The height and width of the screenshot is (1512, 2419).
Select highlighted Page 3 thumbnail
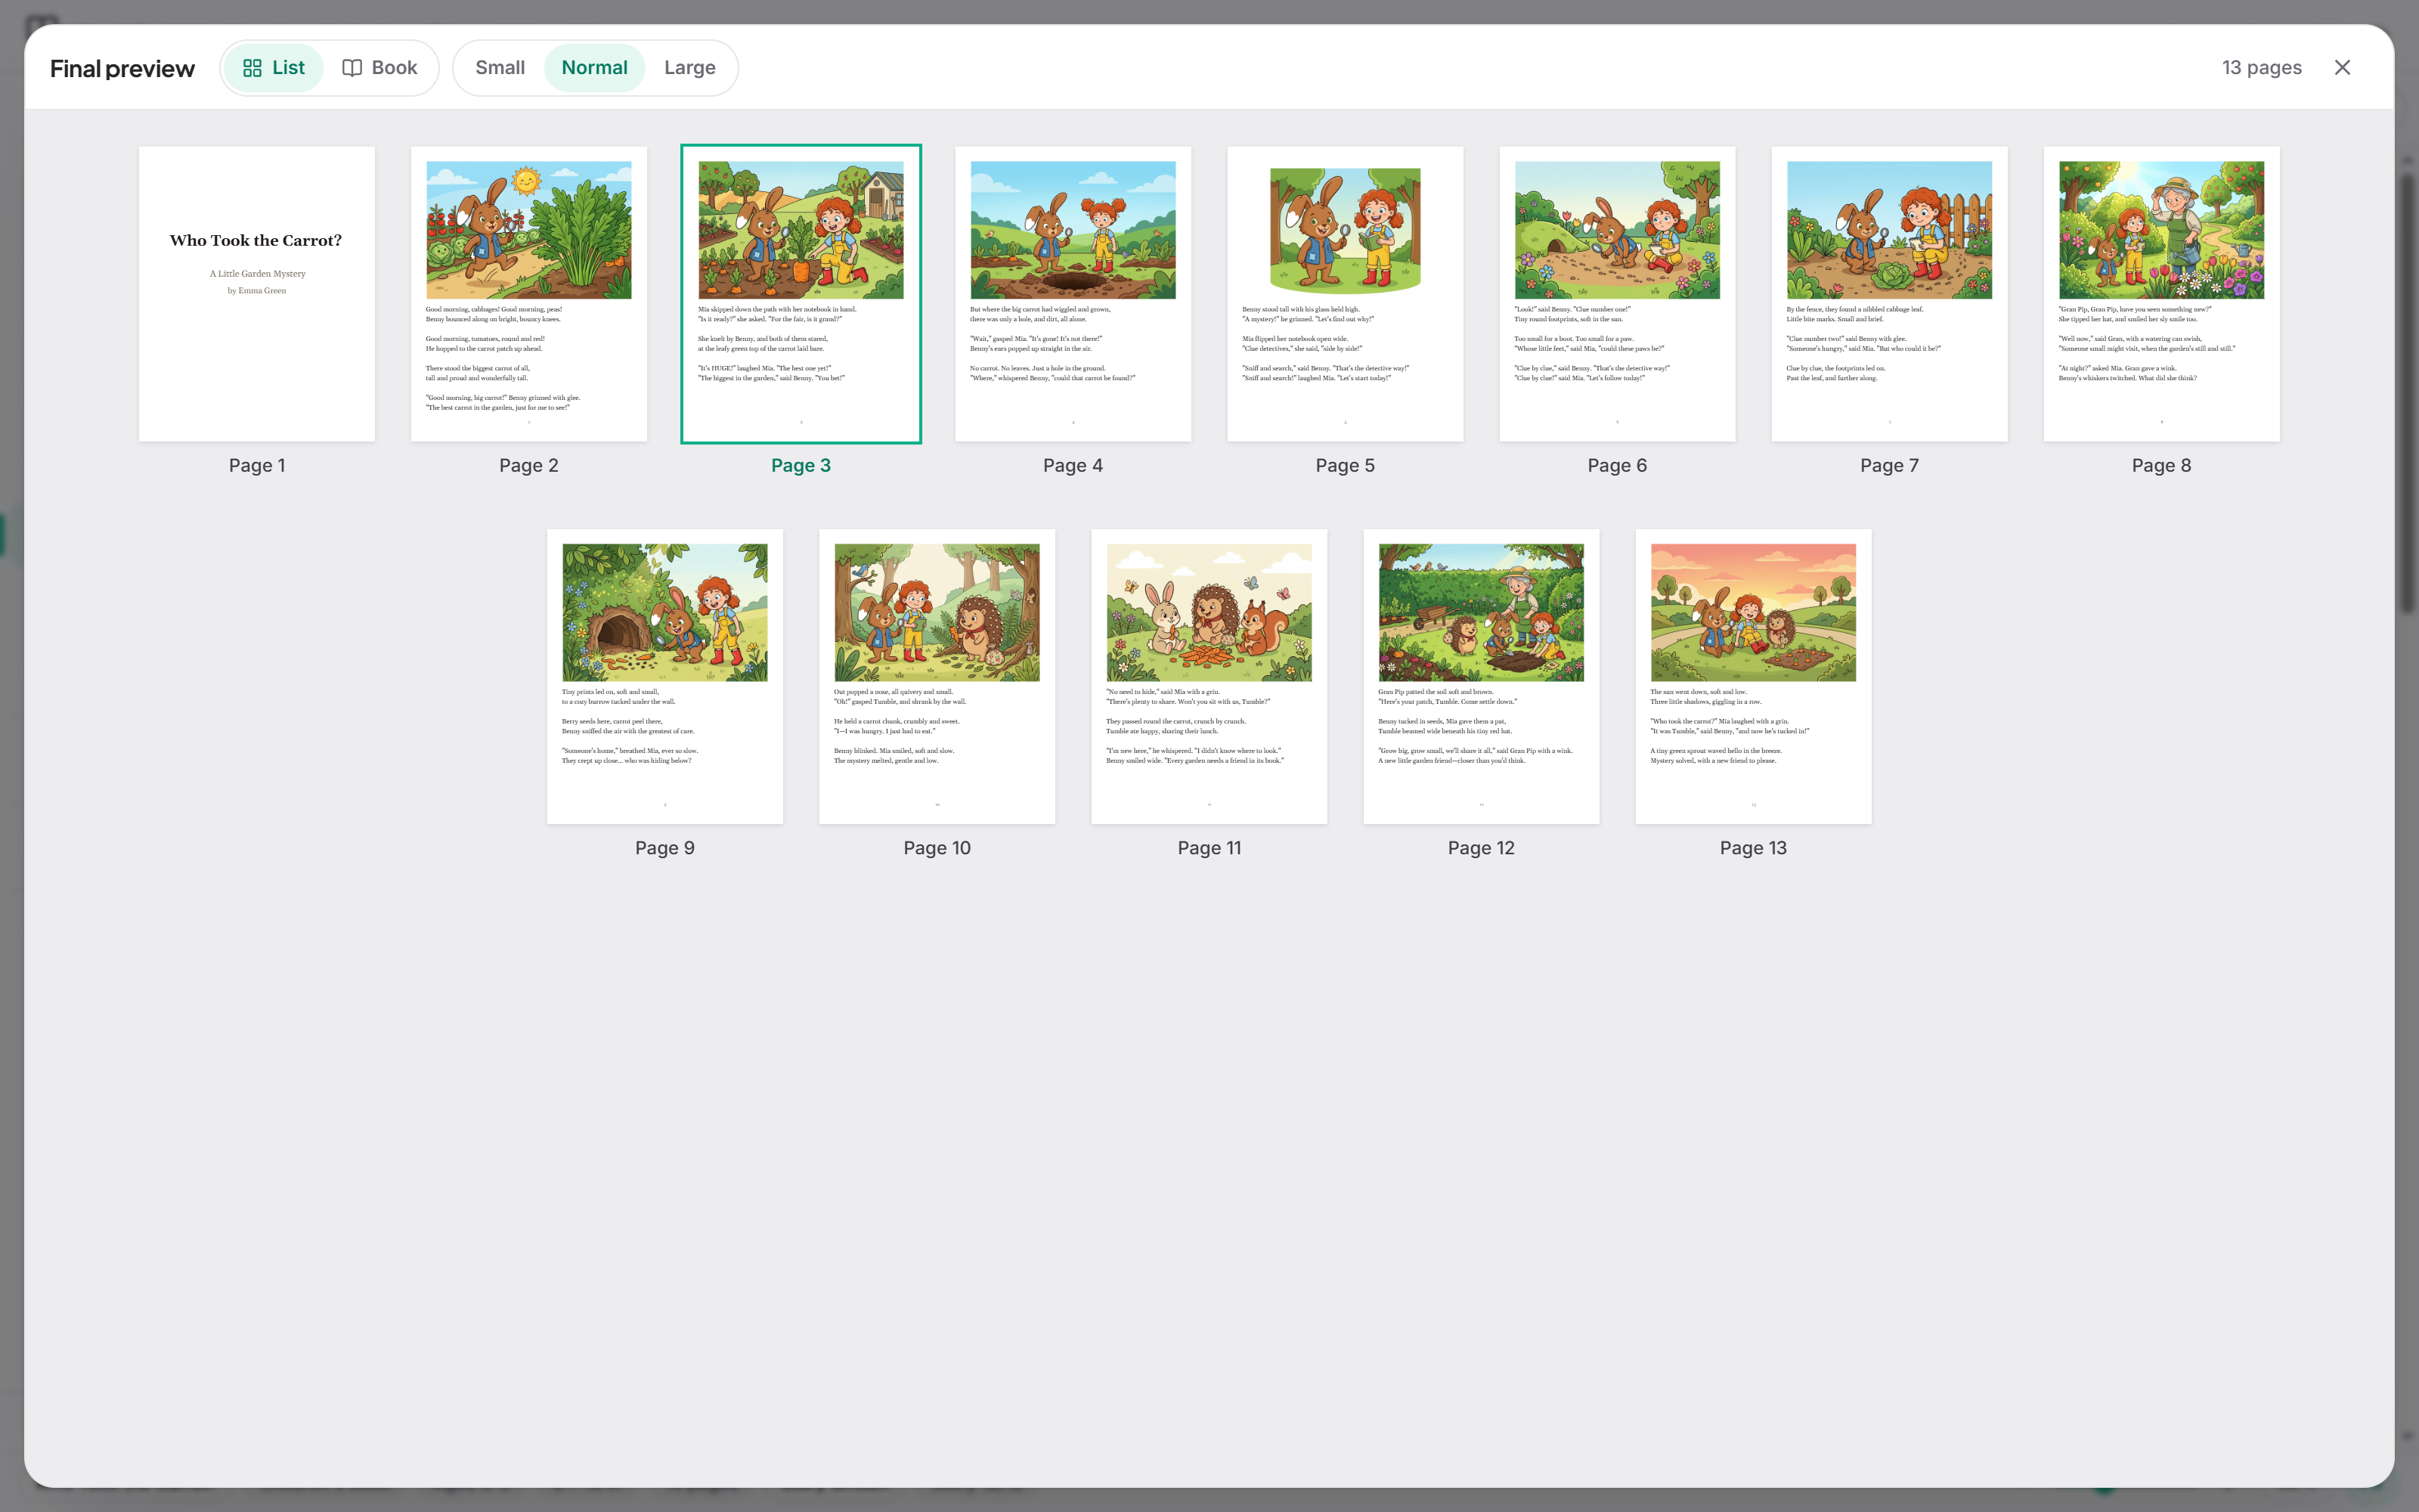(801, 294)
